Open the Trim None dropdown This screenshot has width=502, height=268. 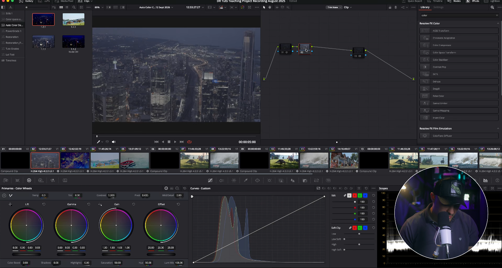pos(334,7)
